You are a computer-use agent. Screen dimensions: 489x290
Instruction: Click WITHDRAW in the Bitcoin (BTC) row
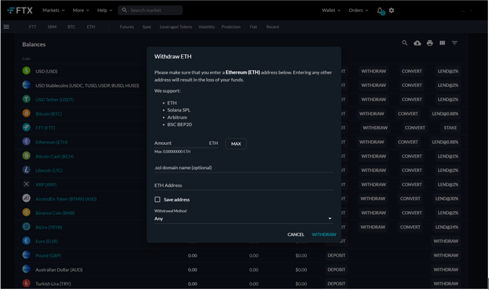pos(372,114)
